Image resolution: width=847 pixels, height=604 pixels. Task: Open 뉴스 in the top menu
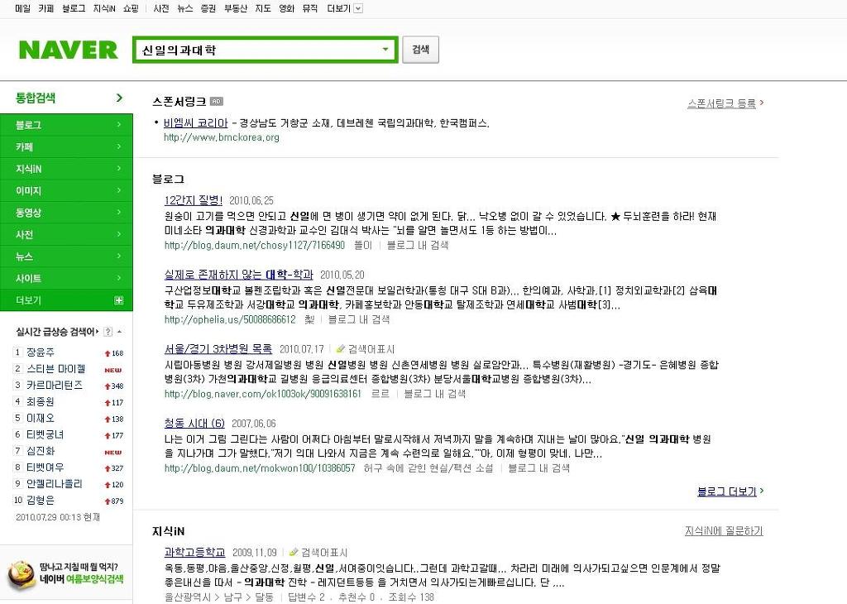(184, 8)
